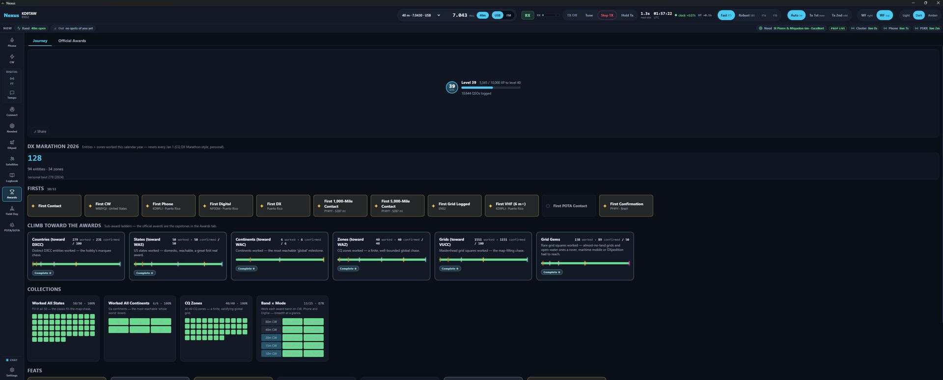This screenshot has height=380, width=943.
Task: Select Auto 1st transmit option
Action: pos(796,15)
